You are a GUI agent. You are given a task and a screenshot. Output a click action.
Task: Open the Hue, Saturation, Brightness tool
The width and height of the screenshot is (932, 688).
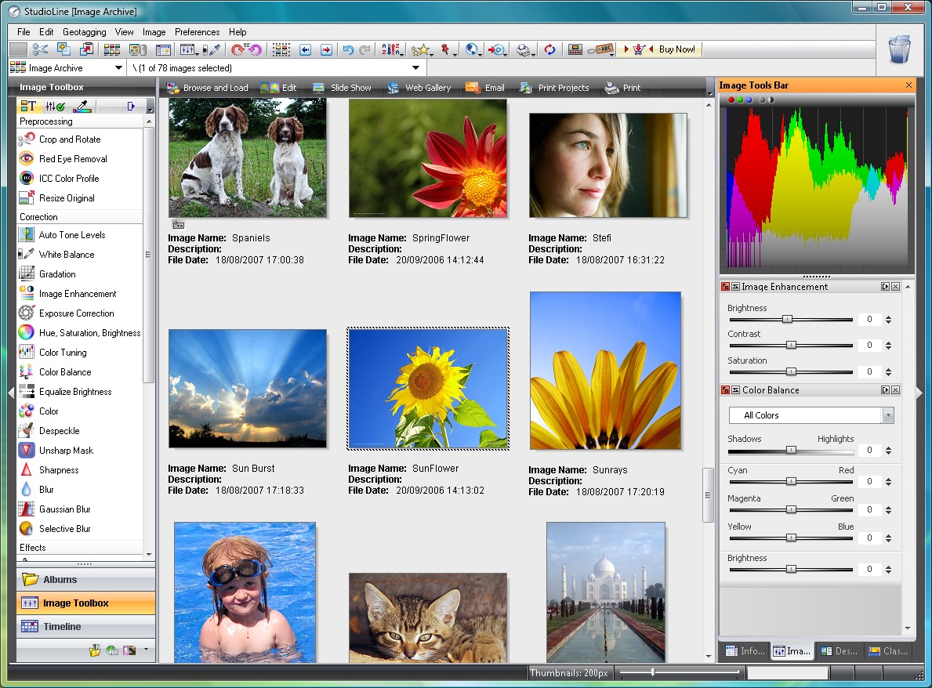[x=89, y=333]
